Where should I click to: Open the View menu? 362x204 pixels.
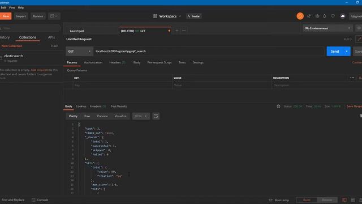point(12,7)
